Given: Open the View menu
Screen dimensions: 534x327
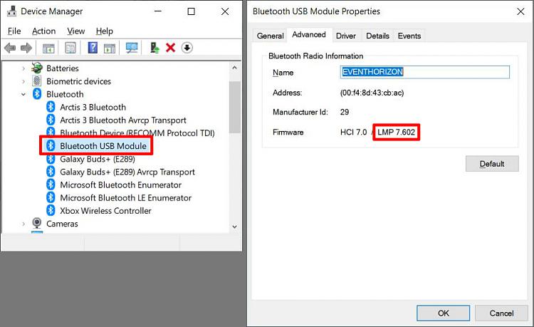Looking at the screenshot, I should coord(75,31).
